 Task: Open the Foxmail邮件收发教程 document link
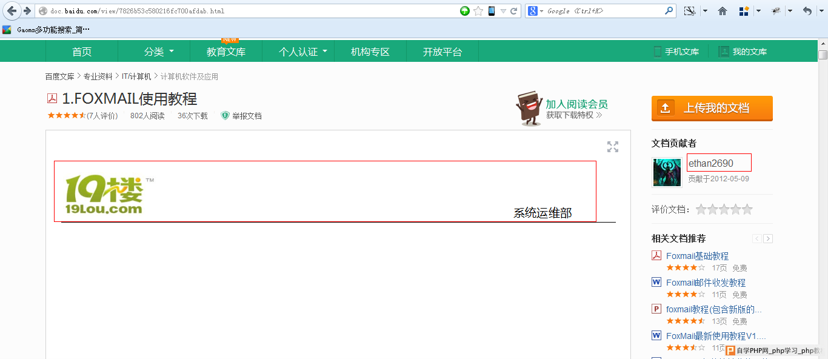coord(706,283)
